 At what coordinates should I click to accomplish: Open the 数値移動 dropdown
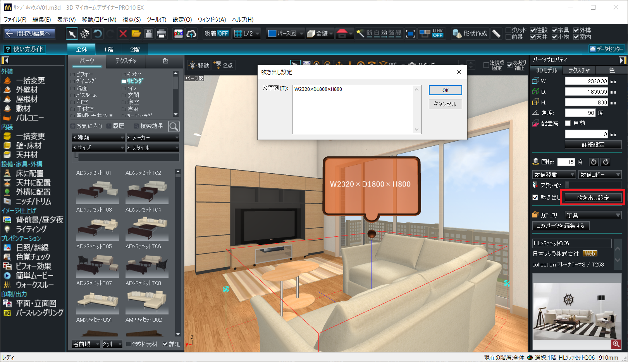click(554, 174)
